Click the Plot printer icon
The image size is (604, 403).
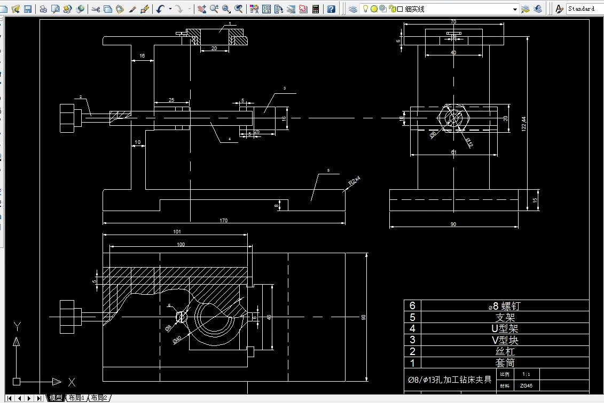pos(43,9)
